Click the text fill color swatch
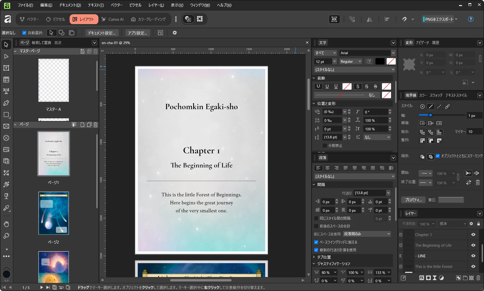 [380, 61]
